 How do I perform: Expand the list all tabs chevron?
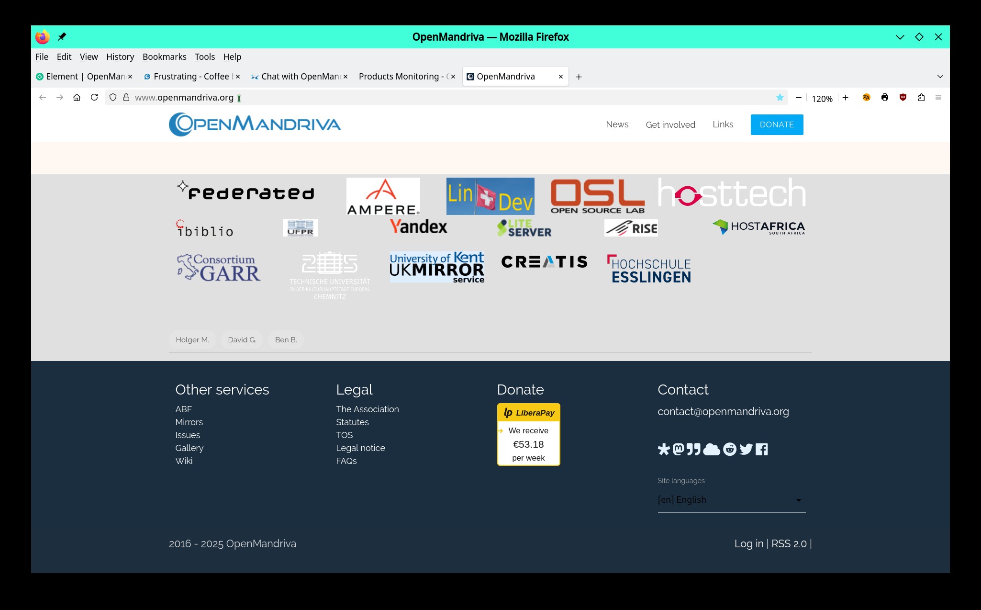click(x=940, y=77)
